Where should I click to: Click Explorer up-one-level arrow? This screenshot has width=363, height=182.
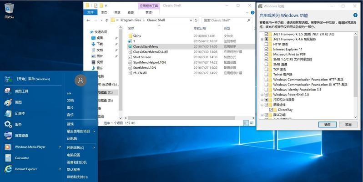pyautogui.click(x=106, y=20)
